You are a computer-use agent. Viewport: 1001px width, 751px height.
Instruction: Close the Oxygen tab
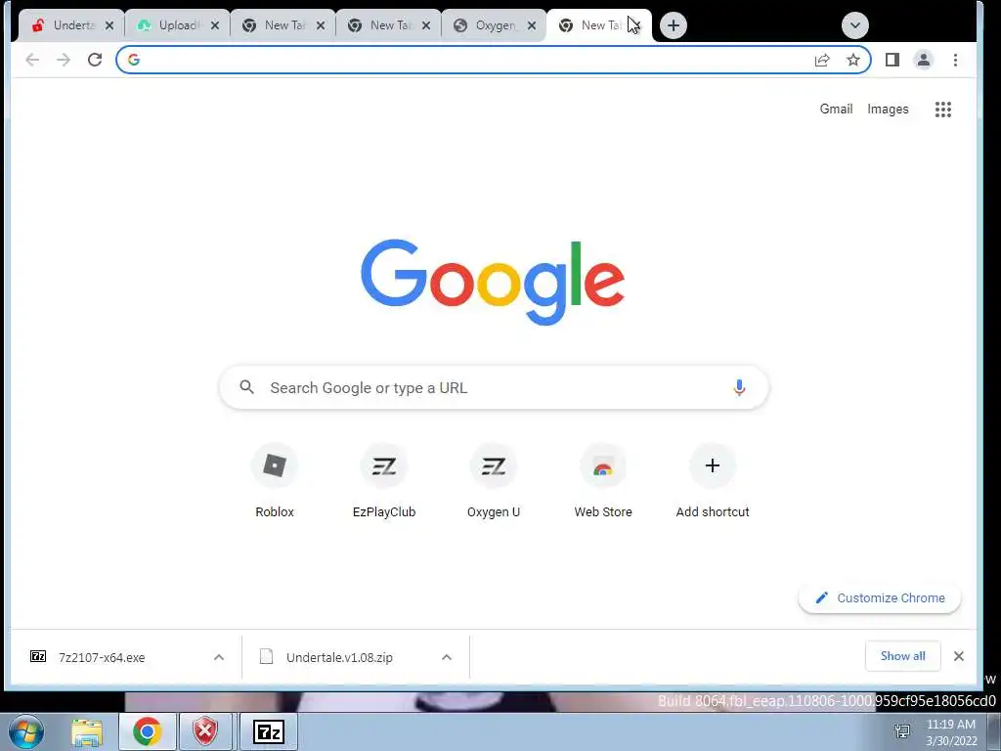(x=532, y=25)
